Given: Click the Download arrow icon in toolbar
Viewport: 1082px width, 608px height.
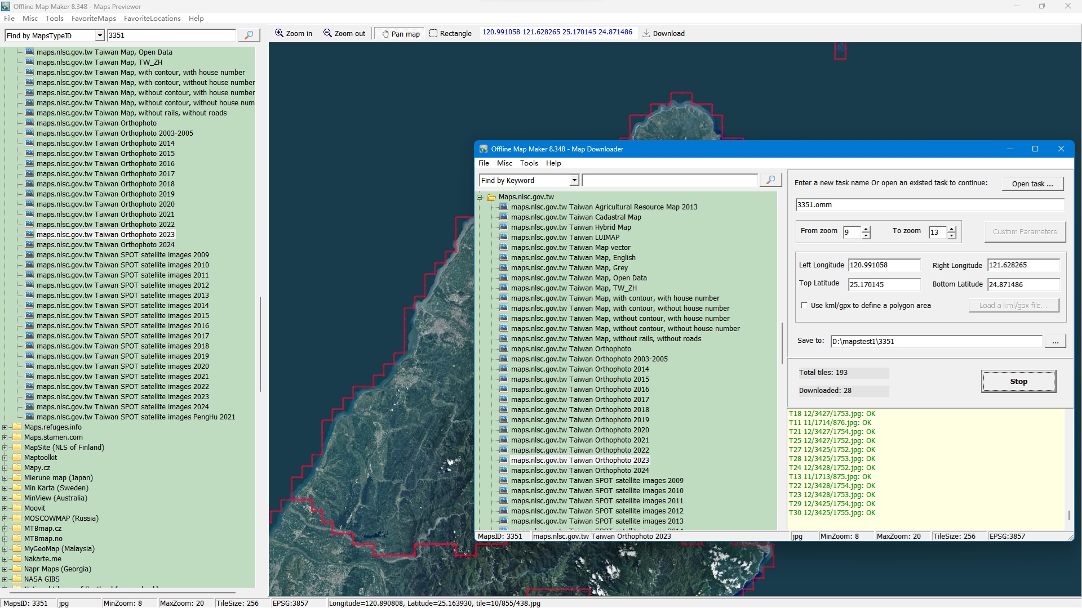Looking at the screenshot, I should click(646, 34).
